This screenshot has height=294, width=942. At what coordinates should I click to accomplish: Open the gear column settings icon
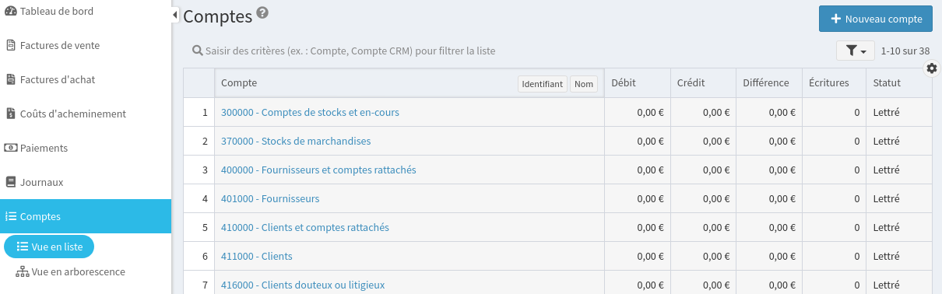pos(932,68)
